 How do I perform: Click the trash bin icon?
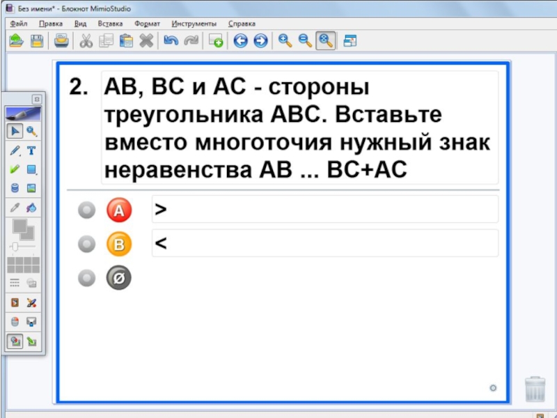coord(534,388)
